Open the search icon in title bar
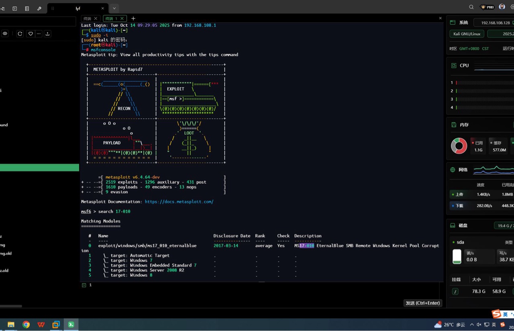 [x=471, y=7]
